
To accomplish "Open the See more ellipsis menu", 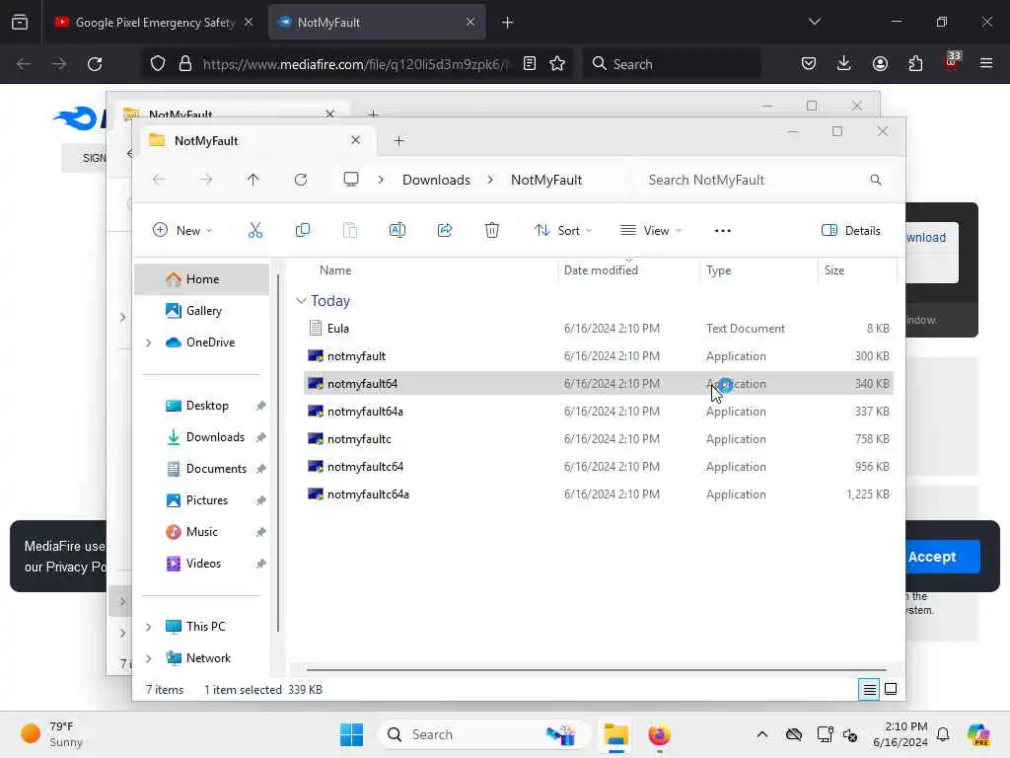I will tap(723, 231).
